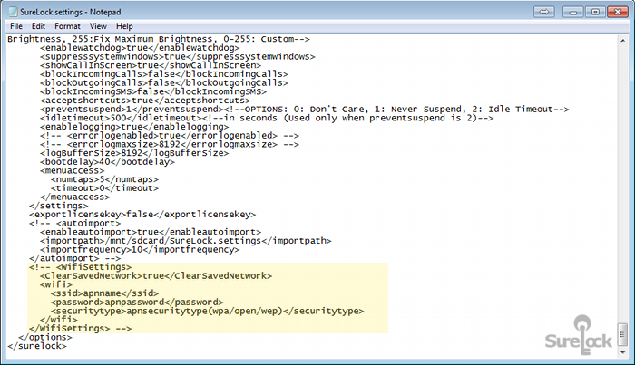
Task: Click the commented errorlogenabled line
Action: tap(170, 136)
